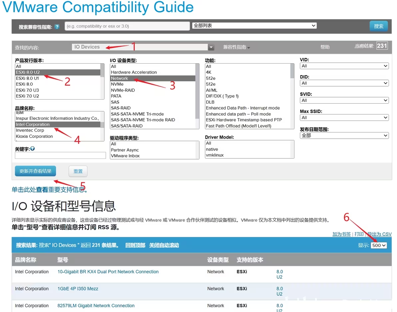Click the help question mark icon beside search label
The width and height of the screenshot is (397, 312).
(57, 27)
